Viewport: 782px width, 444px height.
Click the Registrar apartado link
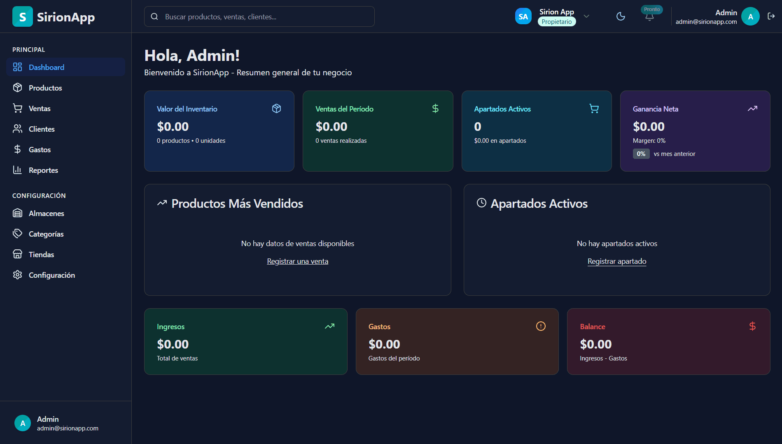(x=616, y=261)
